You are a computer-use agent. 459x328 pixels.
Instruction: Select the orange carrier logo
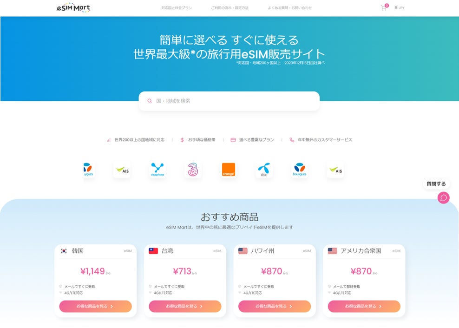coord(228,170)
